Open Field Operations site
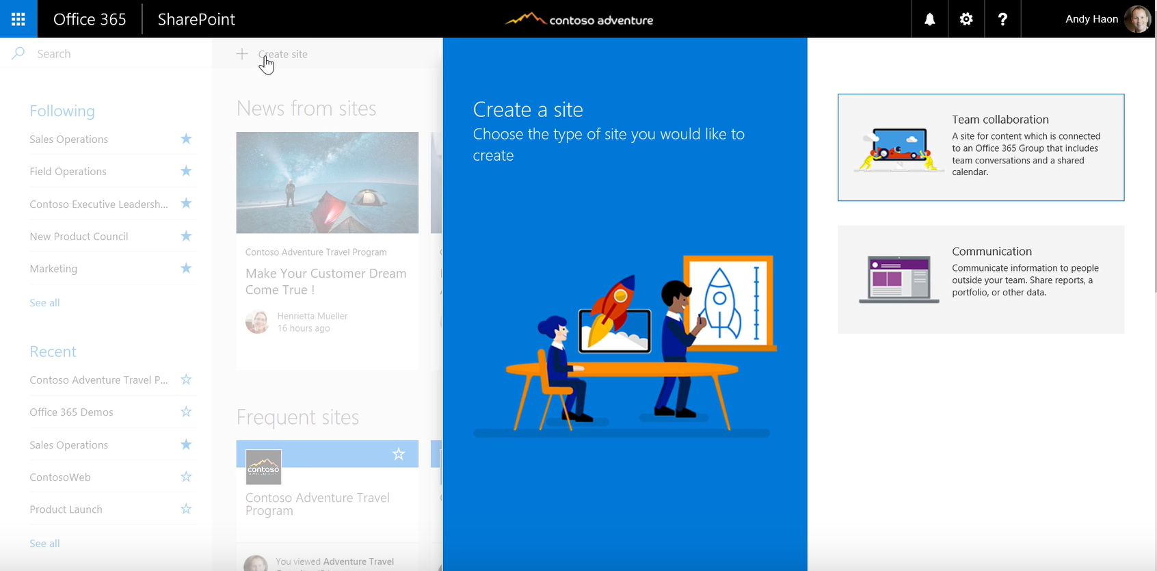Viewport: 1157px width, 571px height. pyautogui.click(x=68, y=171)
